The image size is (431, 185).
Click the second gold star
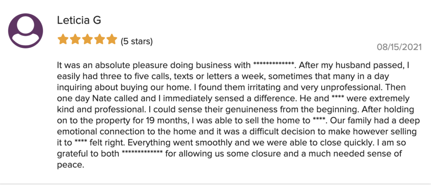click(75, 39)
